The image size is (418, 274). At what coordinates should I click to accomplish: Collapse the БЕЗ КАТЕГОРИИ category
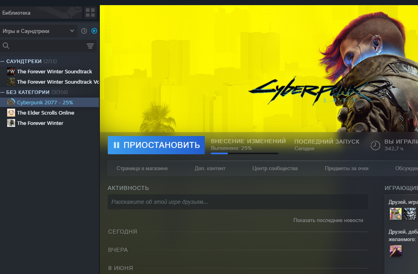pyautogui.click(x=2, y=92)
